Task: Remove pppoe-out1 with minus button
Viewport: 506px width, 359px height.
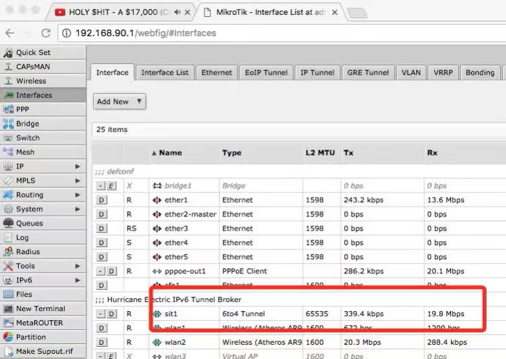Action: (x=101, y=271)
